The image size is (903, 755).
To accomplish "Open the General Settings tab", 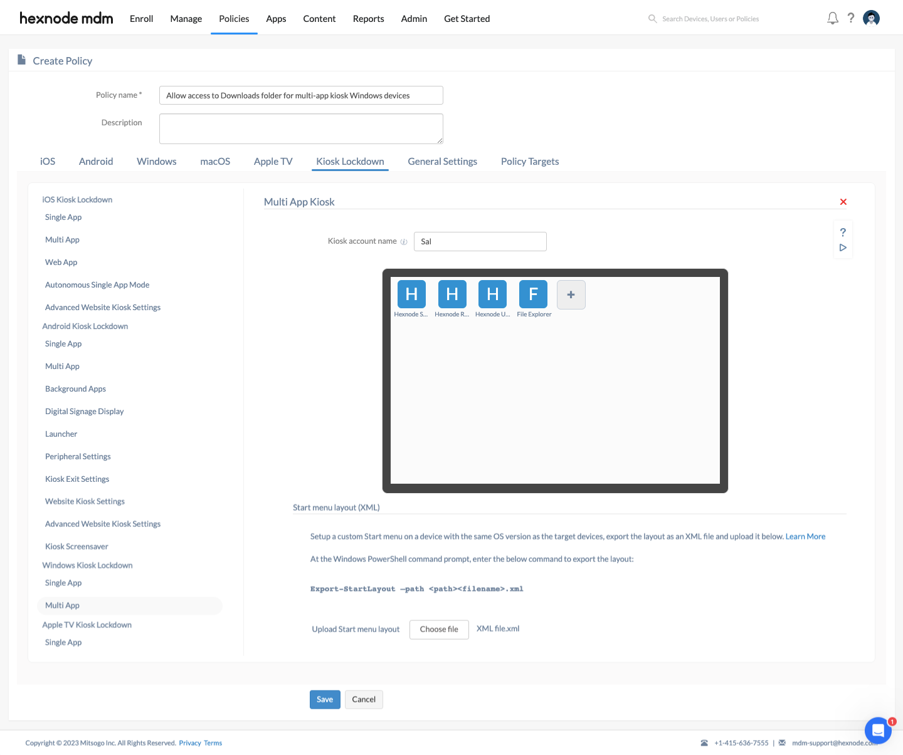I will [x=443, y=161].
